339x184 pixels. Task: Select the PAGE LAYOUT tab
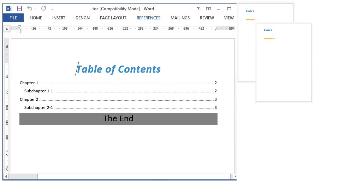click(113, 18)
